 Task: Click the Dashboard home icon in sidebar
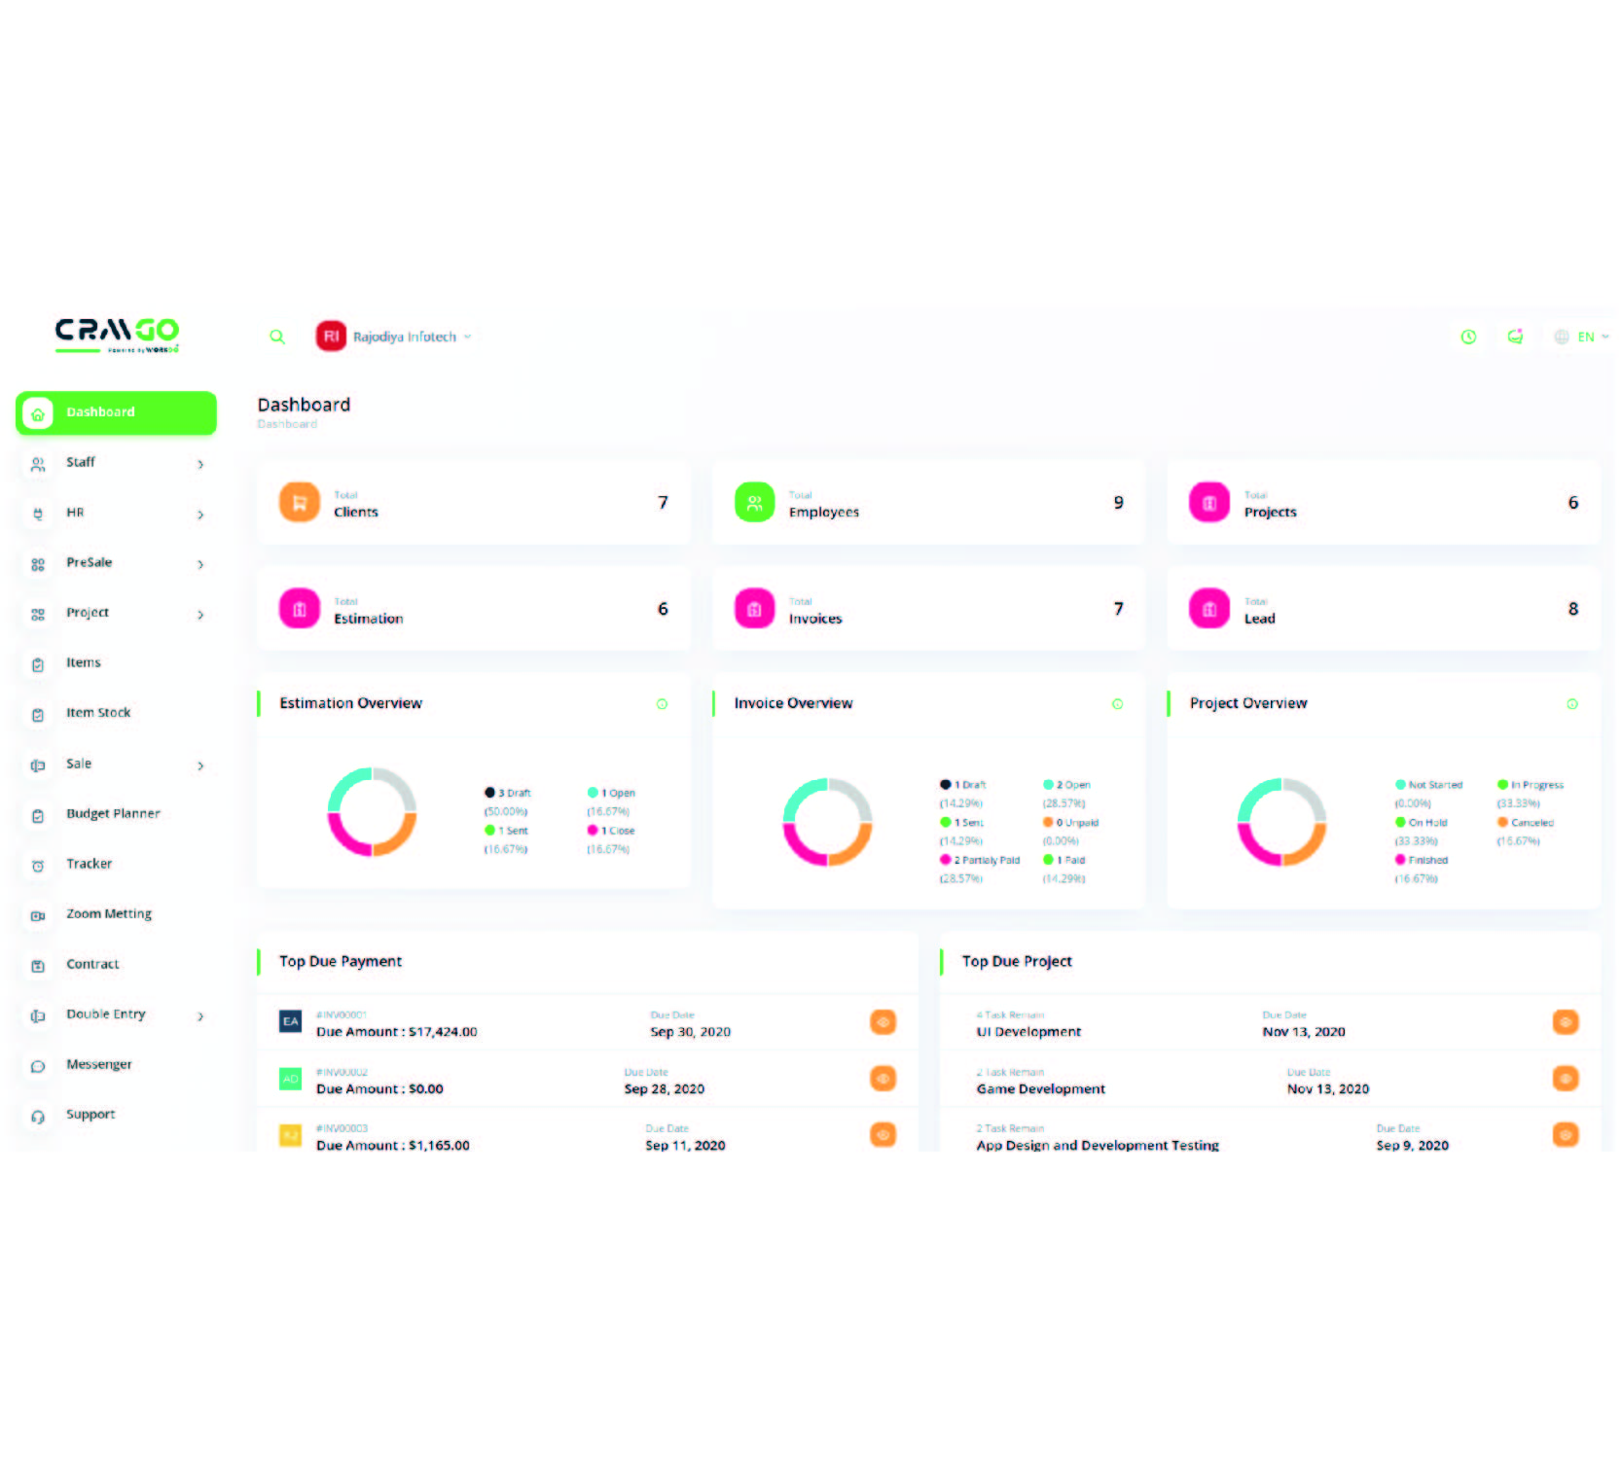(x=38, y=413)
